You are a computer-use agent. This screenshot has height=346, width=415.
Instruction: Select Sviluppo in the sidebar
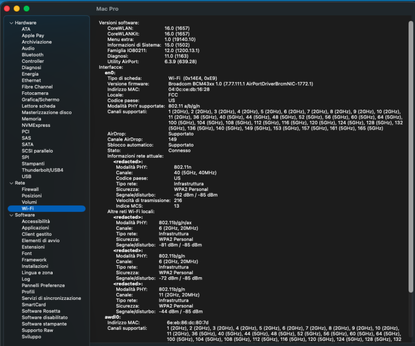31,337
